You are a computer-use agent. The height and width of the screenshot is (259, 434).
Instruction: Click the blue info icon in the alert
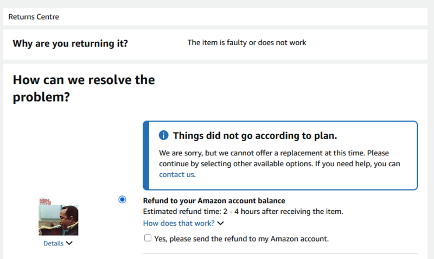point(163,135)
